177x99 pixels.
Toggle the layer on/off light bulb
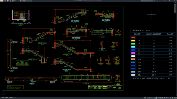pos(20,1)
